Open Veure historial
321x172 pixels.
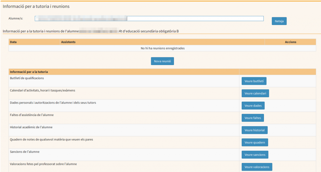tap(255, 130)
